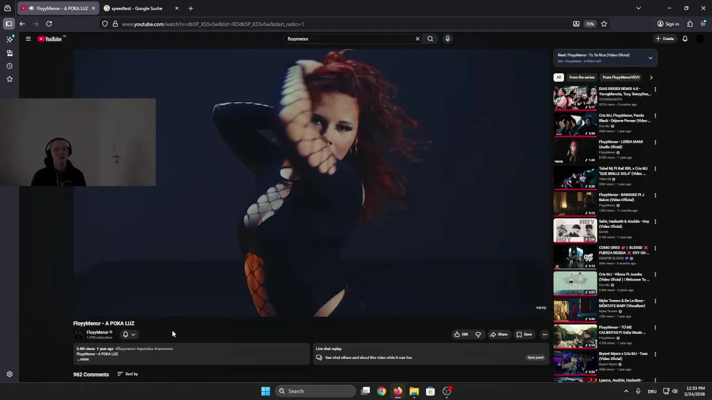Open the picture-in-picture icon in address bar

[x=576, y=24]
